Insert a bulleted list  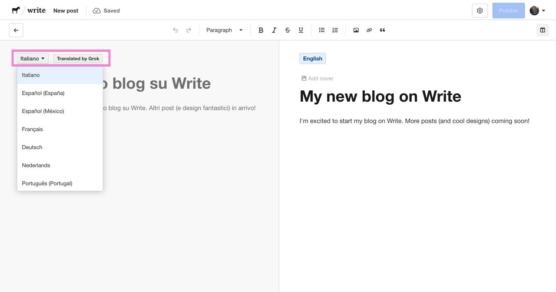point(322,30)
